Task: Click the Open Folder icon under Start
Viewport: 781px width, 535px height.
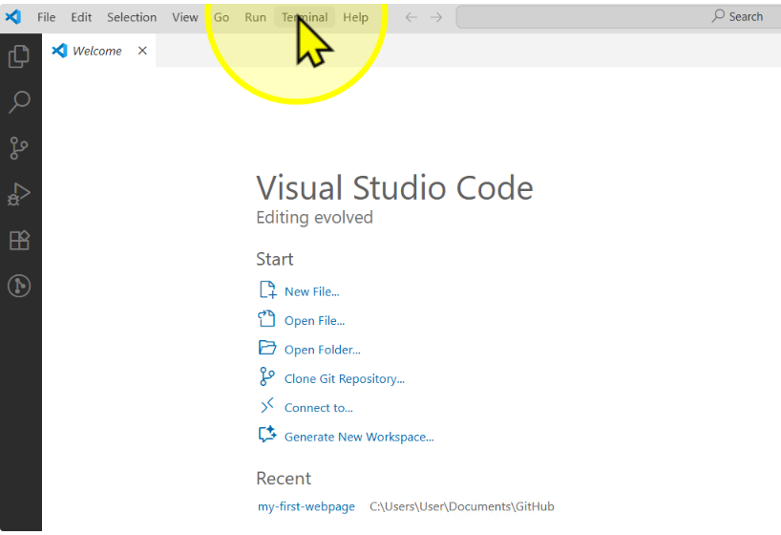Action: (x=267, y=348)
